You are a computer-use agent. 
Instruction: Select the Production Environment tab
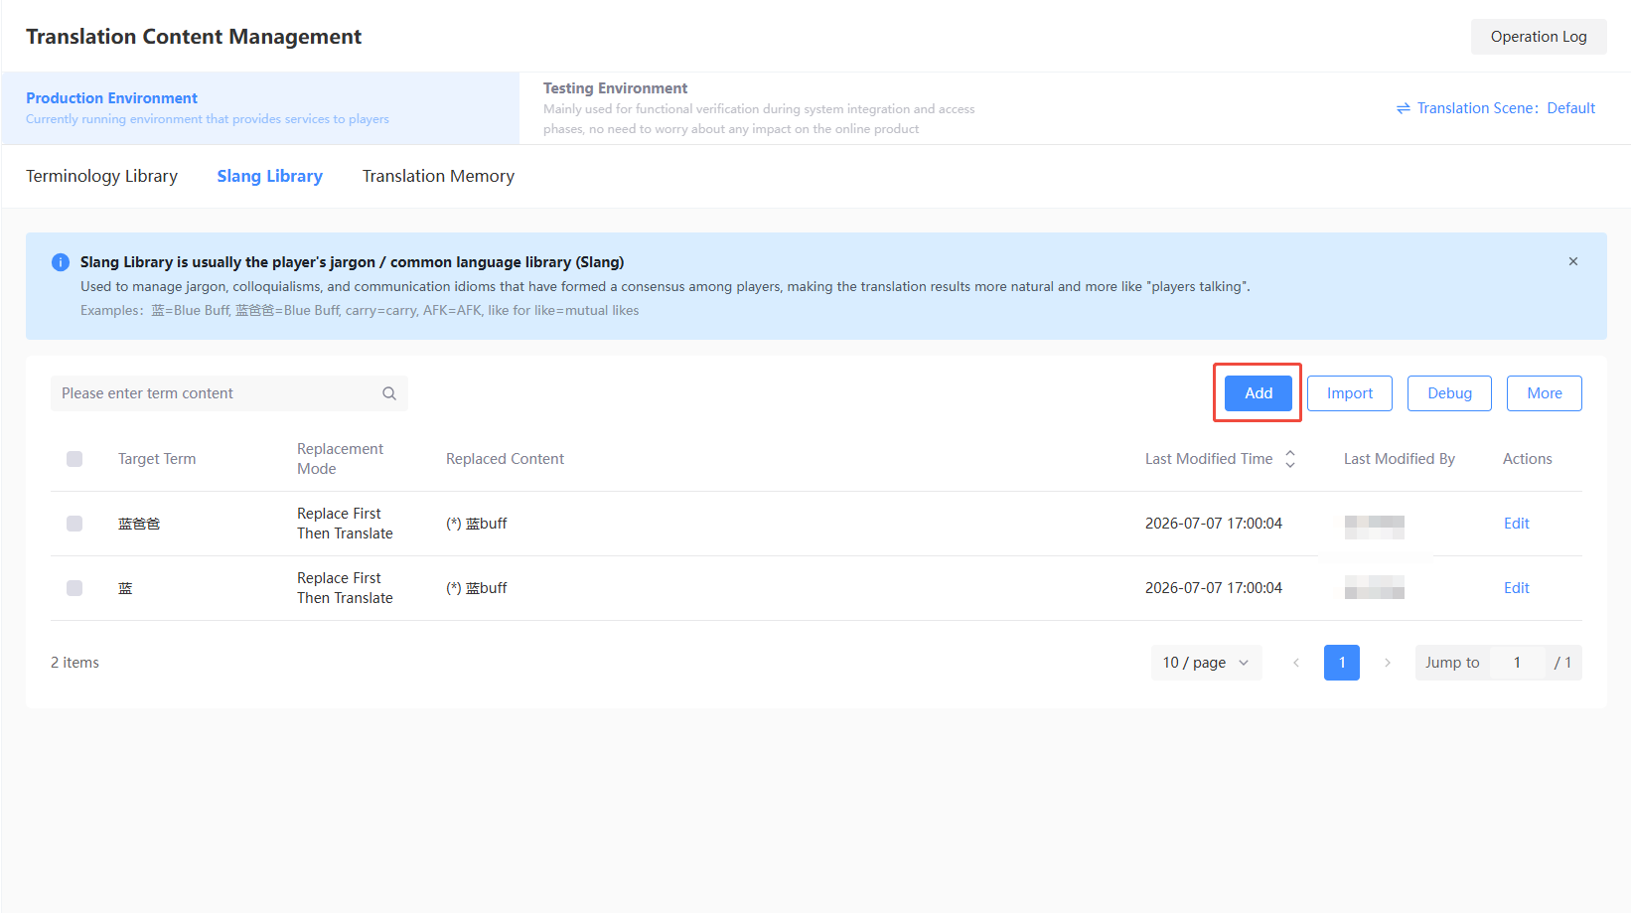260,108
